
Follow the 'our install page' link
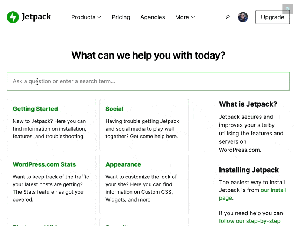coord(252,194)
